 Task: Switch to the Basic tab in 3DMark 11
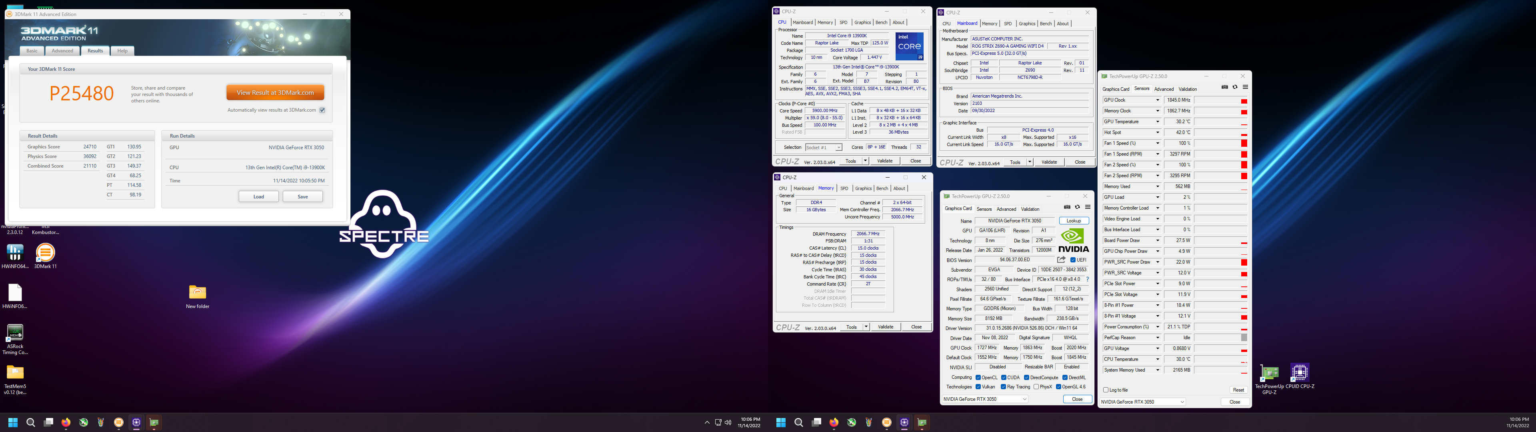click(32, 51)
